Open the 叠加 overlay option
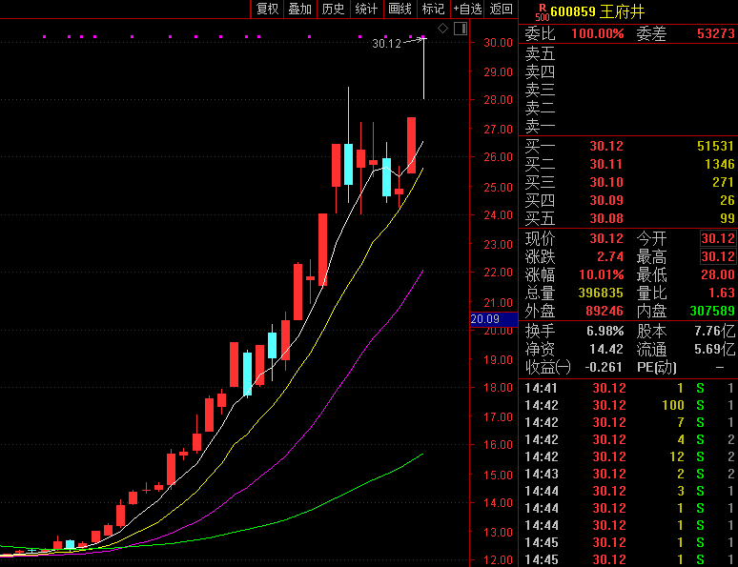Screen dimensions: 738x567 (299, 9)
